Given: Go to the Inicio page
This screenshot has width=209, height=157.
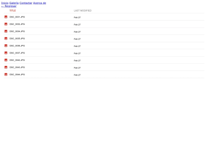Looking at the screenshot, I should coord(5,3).
